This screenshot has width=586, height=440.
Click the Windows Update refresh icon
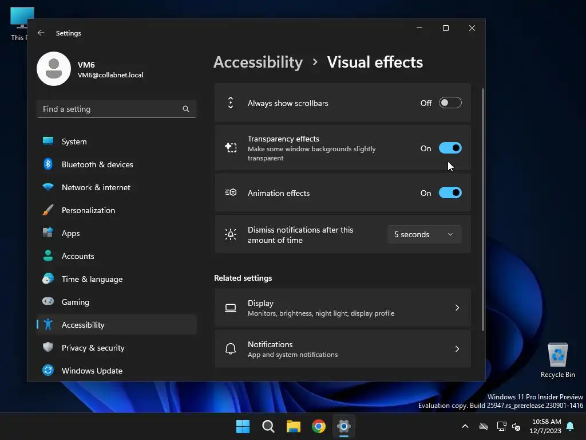48,370
